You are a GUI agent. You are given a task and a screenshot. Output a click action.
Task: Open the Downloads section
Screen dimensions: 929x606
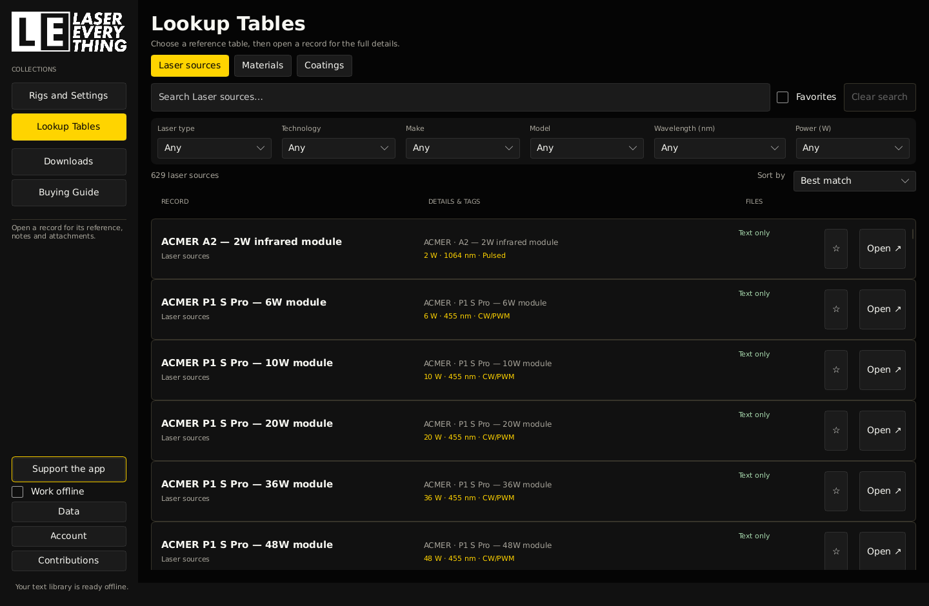tap(69, 162)
